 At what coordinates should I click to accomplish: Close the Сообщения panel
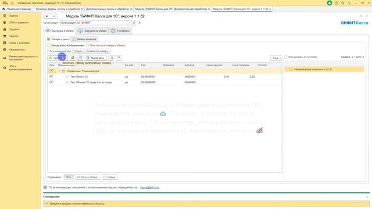tap(367, 197)
